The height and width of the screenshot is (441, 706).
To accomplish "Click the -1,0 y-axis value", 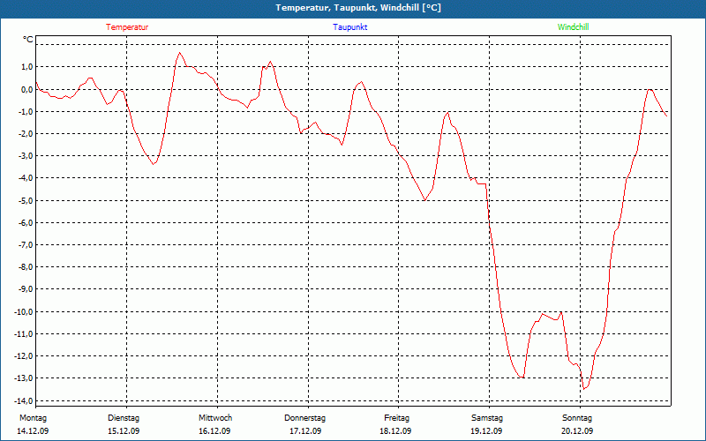I will coord(26,112).
